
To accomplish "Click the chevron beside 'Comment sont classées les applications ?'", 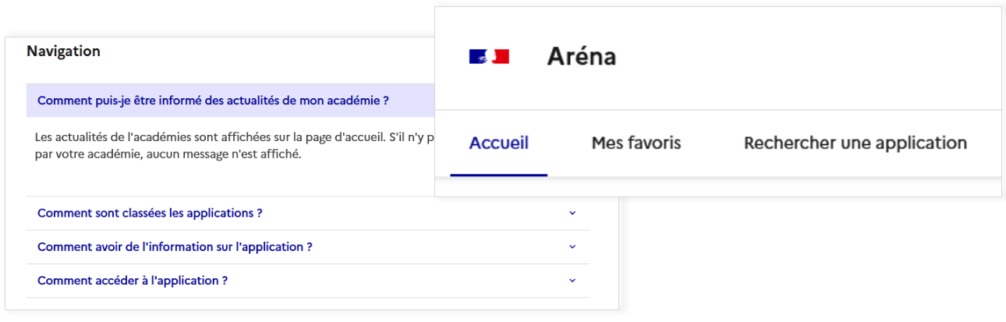I will [x=572, y=213].
